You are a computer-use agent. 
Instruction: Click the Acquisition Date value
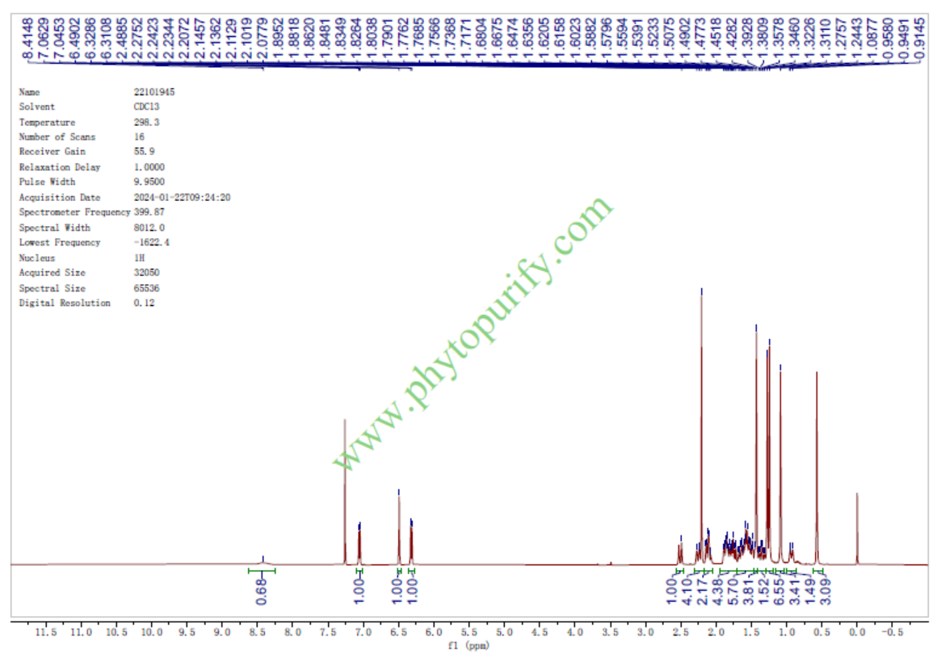[x=182, y=197]
